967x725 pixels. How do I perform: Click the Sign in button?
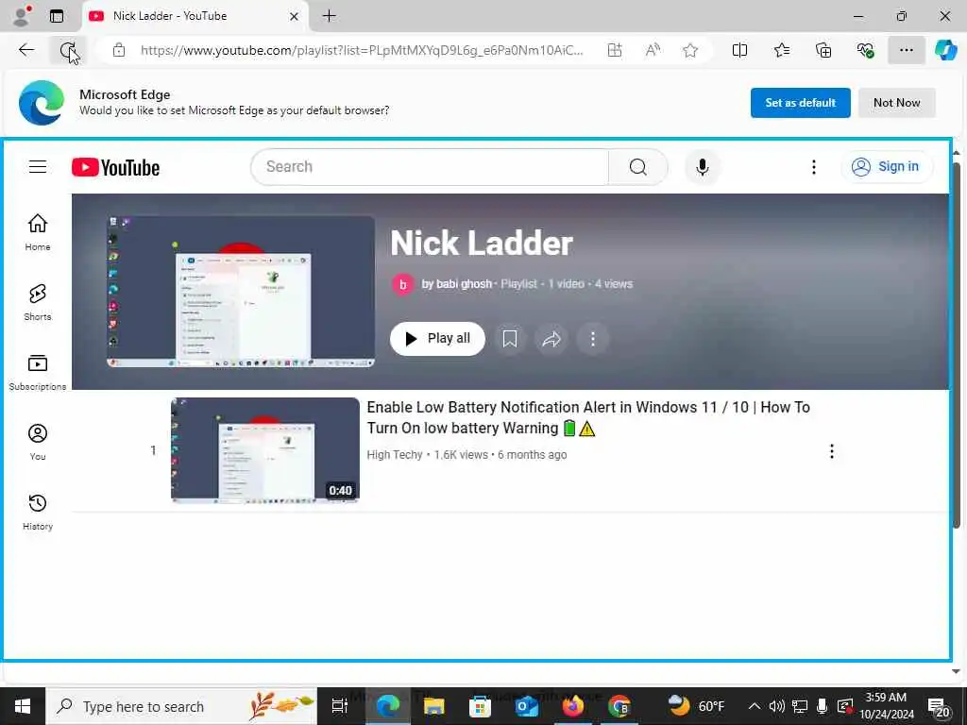click(x=886, y=166)
